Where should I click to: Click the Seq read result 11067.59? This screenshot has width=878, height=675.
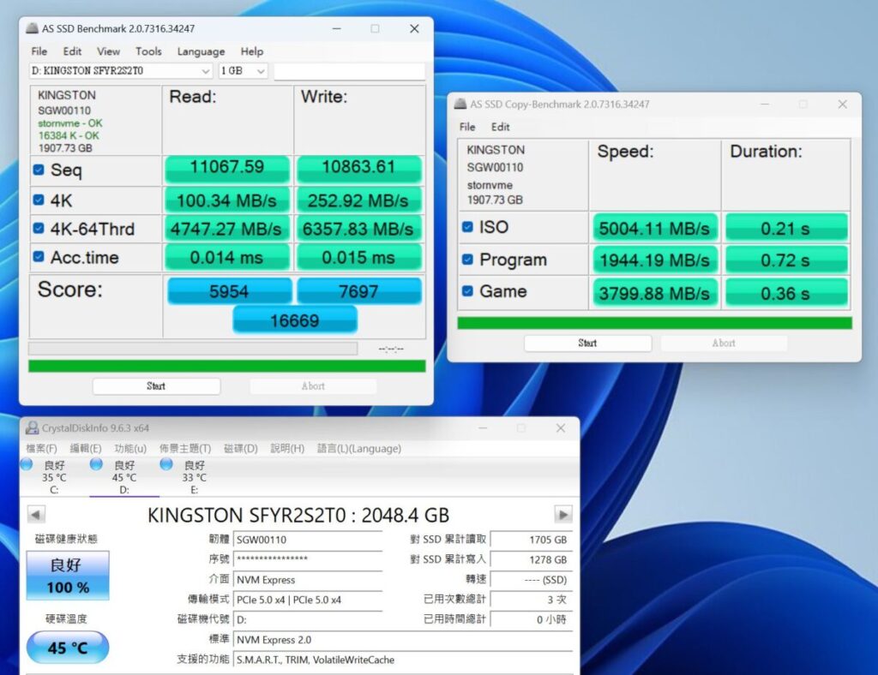227,169
